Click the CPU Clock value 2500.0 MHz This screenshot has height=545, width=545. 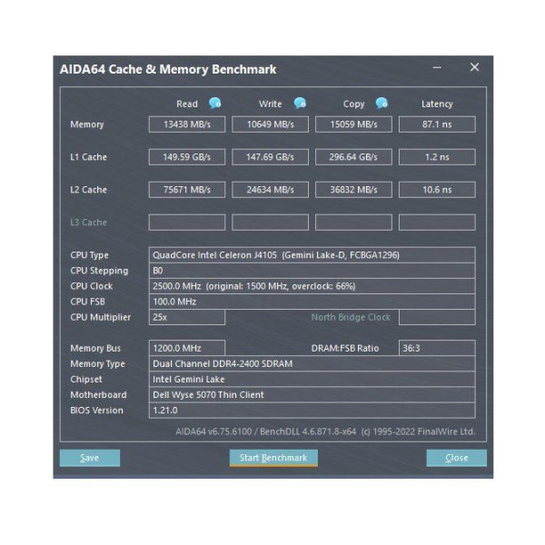312,286
